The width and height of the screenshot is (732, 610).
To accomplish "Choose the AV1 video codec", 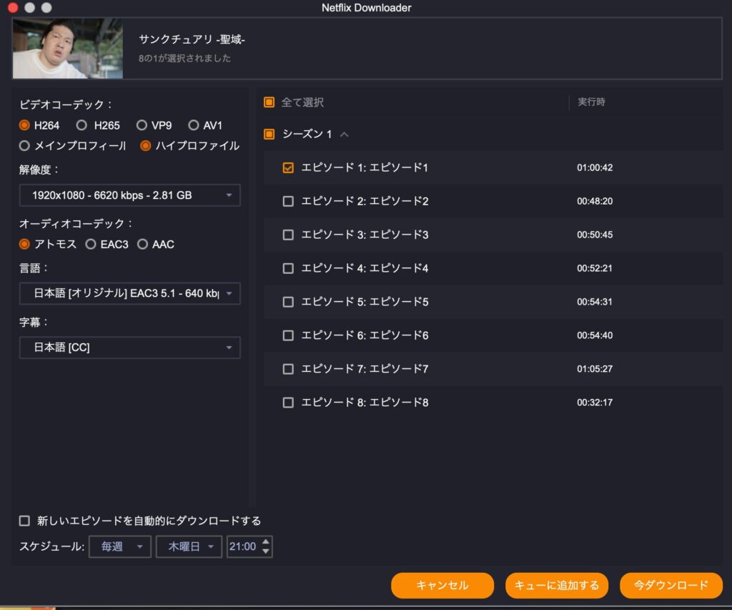I will (193, 125).
